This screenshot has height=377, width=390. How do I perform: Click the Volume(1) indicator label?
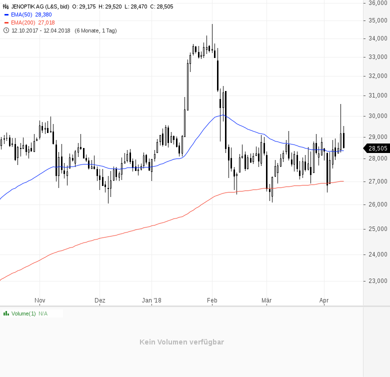[23, 313]
